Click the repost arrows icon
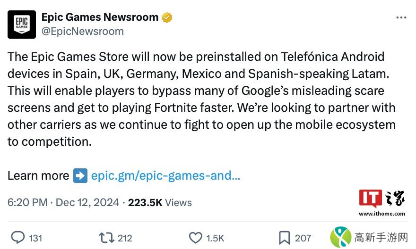The height and width of the screenshot is (249, 416). [x=107, y=238]
